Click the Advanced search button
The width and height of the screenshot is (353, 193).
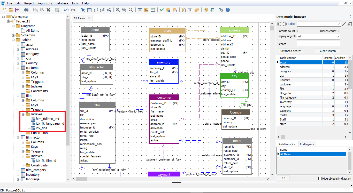(x=290, y=51)
